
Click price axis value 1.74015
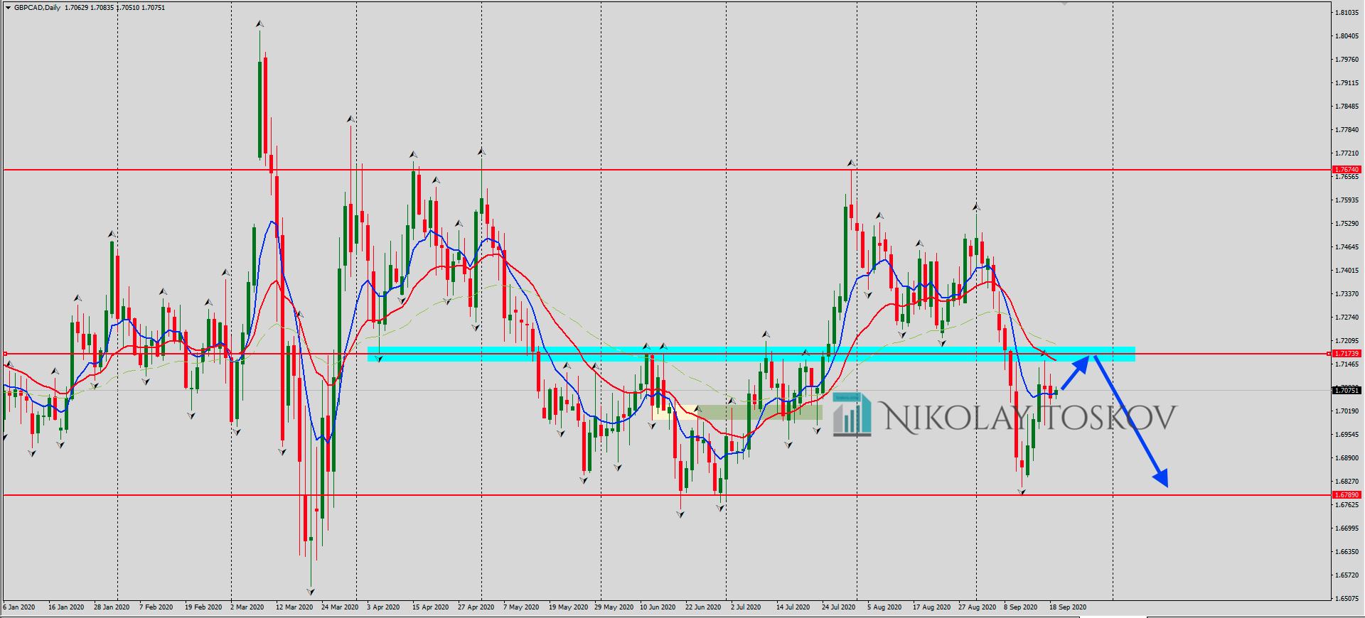click(x=1347, y=271)
